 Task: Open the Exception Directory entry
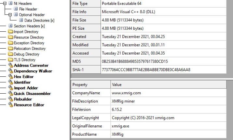pos(29,43)
